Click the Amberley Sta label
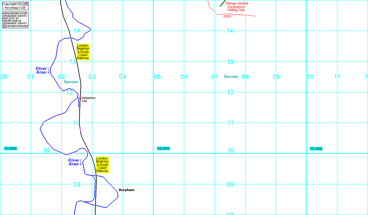The width and height of the screenshot is (368, 215). tap(89, 99)
